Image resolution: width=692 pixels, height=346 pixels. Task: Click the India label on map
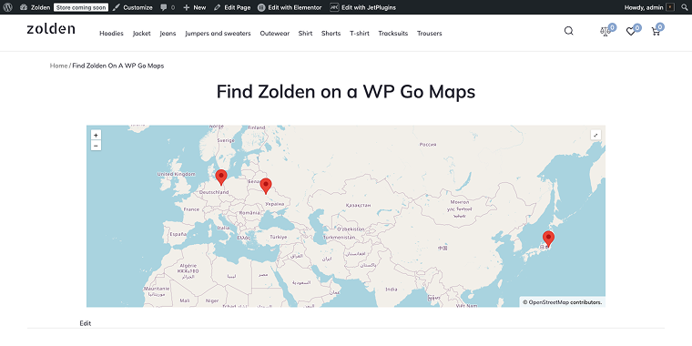click(x=391, y=290)
